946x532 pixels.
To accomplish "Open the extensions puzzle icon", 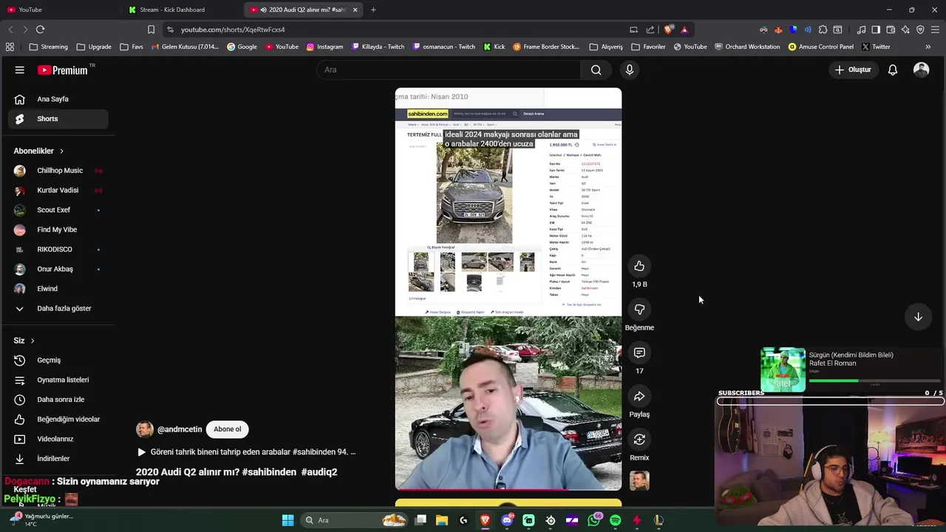I will click(x=823, y=30).
